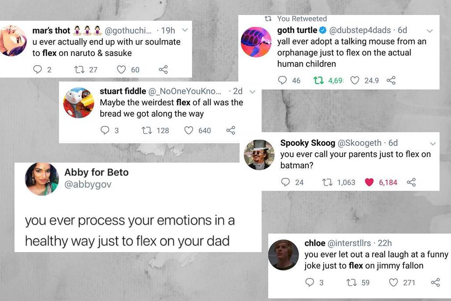
Task: Click the @dubstep4dads handle
Action: click(365, 30)
